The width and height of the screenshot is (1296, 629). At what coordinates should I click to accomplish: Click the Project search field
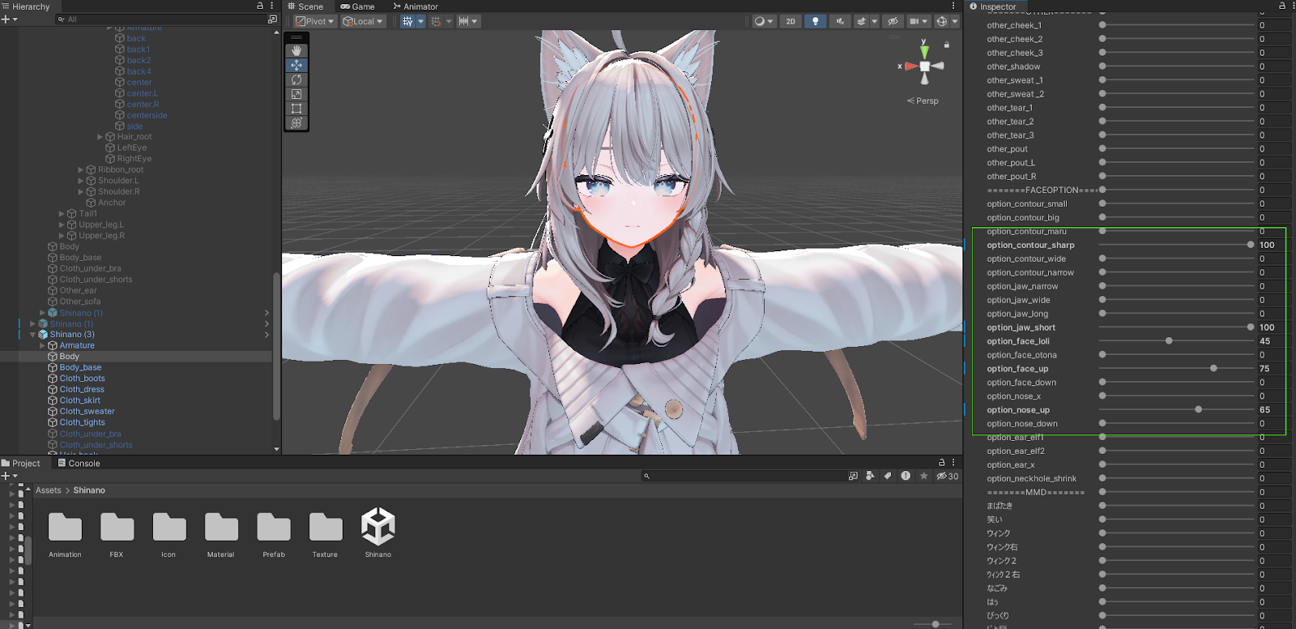tap(743, 476)
